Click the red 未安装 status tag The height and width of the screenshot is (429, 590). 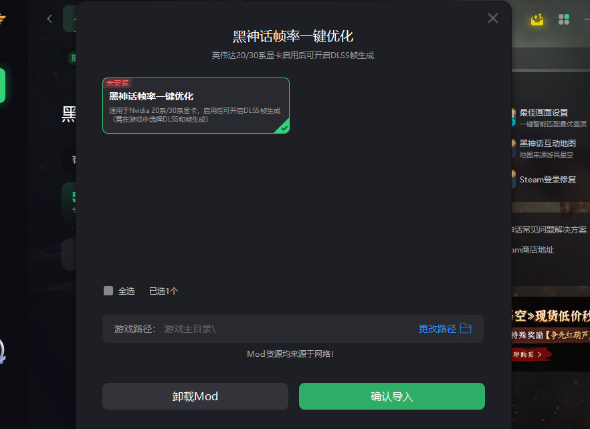(x=117, y=83)
